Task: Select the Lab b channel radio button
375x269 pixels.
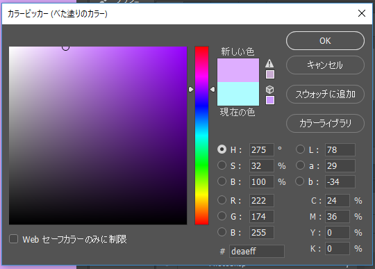Action: tap(300, 181)
